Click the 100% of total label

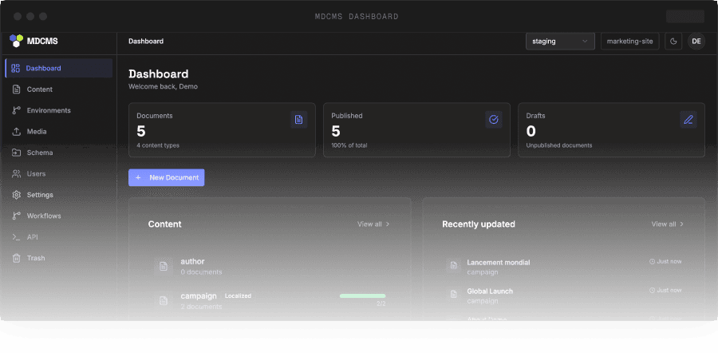[x=349, y=145]
